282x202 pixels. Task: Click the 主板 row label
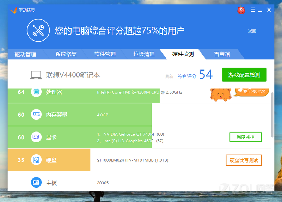click(51, 183)
